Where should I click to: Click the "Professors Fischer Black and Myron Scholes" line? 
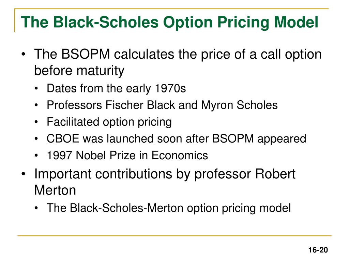click(x=162, y=105)
